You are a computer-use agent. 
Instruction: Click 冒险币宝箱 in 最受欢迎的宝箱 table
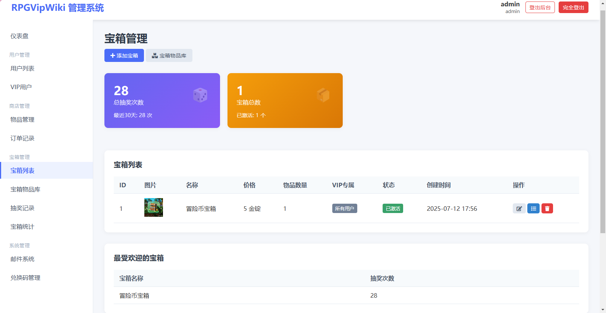pyautogui.click(x=134, y=296)
